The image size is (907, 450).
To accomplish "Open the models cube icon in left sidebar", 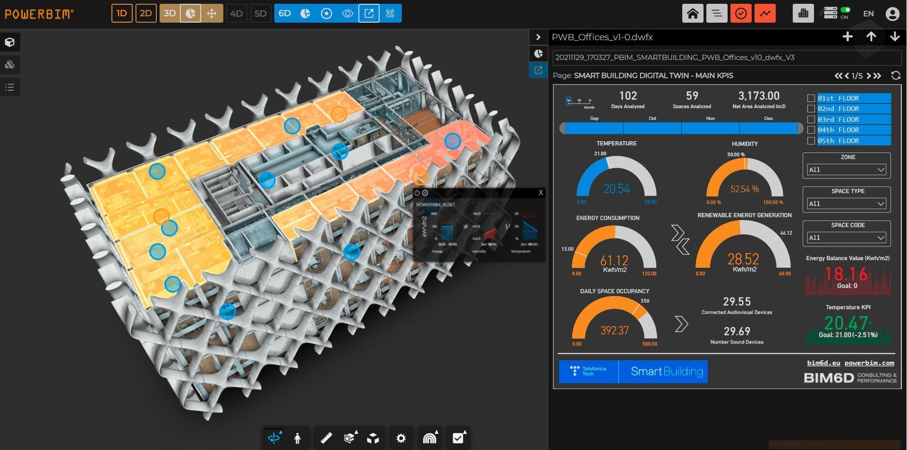I will click(10, 42).
